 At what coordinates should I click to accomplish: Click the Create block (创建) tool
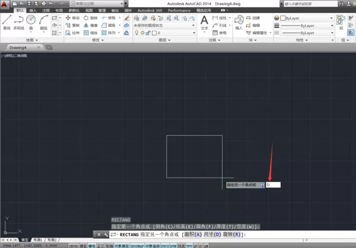pyautogui.click(x=253, y=18)
